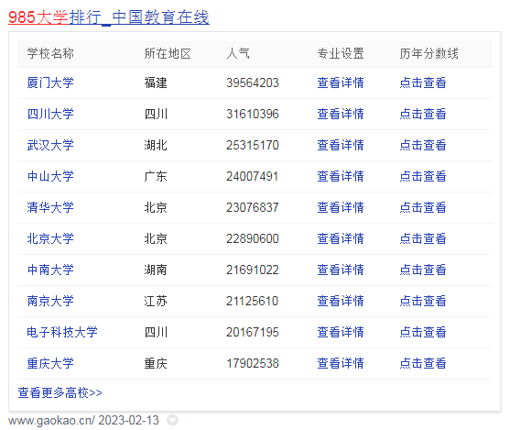Screen dimensions: 510x430
Task: Select popularity value 25315170
Action: [253, 145]
